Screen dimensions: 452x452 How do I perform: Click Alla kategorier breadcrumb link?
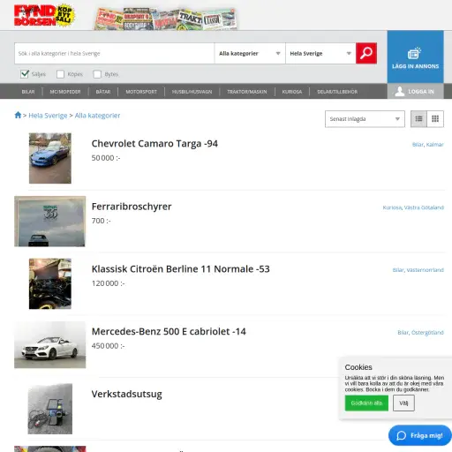coord(97,116)
